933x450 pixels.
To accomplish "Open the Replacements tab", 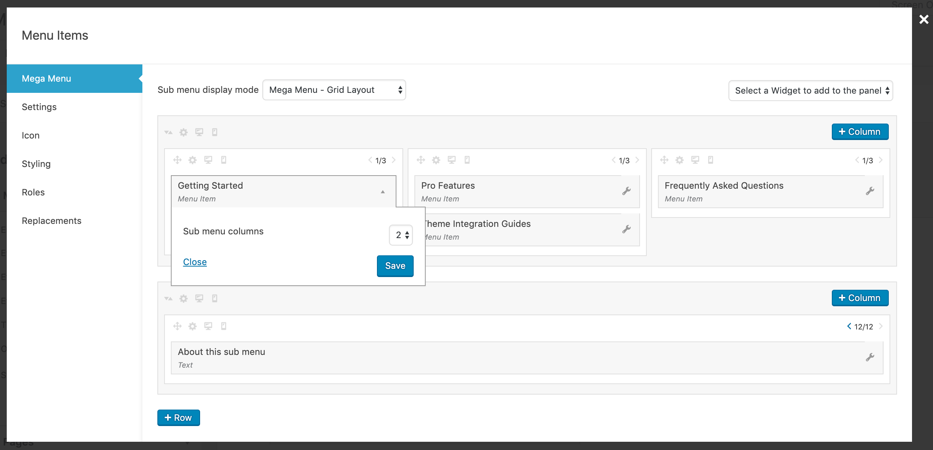I will [x=51, y=221].
